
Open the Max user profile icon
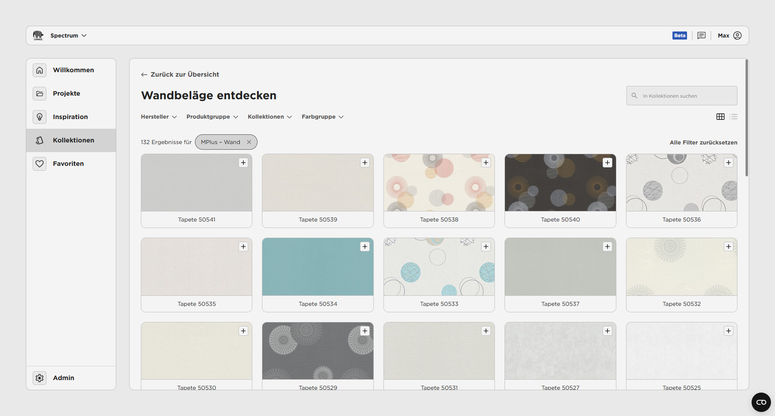[x=737, y=36]
